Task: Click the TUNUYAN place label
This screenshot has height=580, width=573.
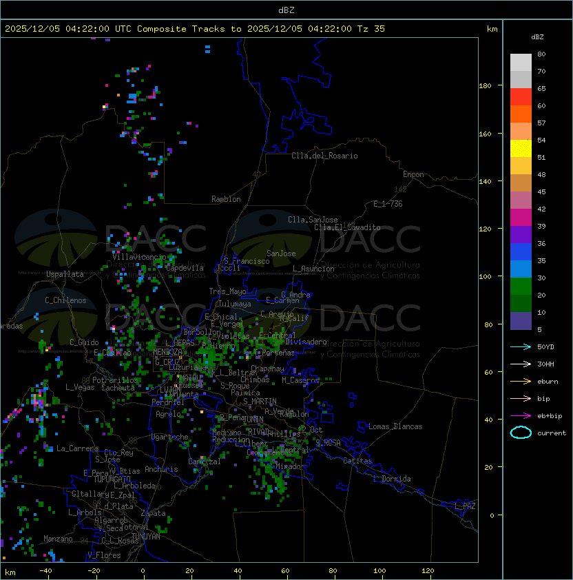Action: click(146, 537)
